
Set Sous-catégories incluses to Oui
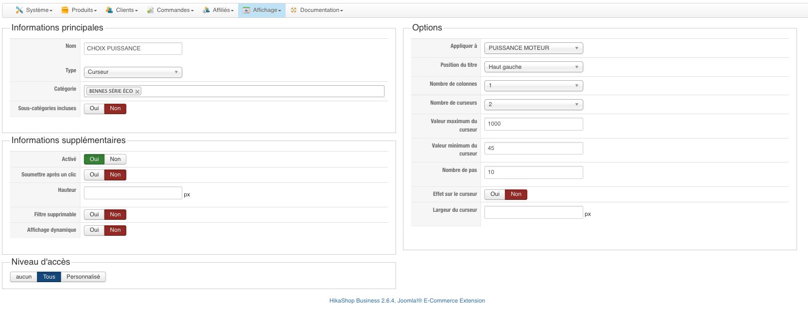(94, 109)
